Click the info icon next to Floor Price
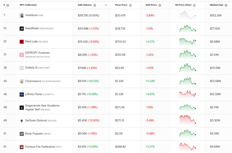The width and height of the screenshot is (232, 153). [x=130, y=5]
